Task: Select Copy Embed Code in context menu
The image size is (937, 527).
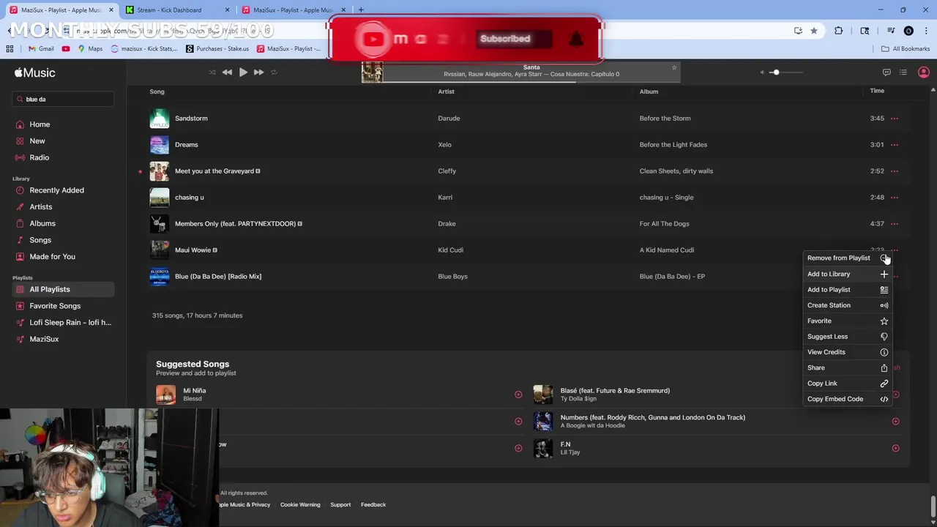Action: pyautogui.click(x=847, y=399)
